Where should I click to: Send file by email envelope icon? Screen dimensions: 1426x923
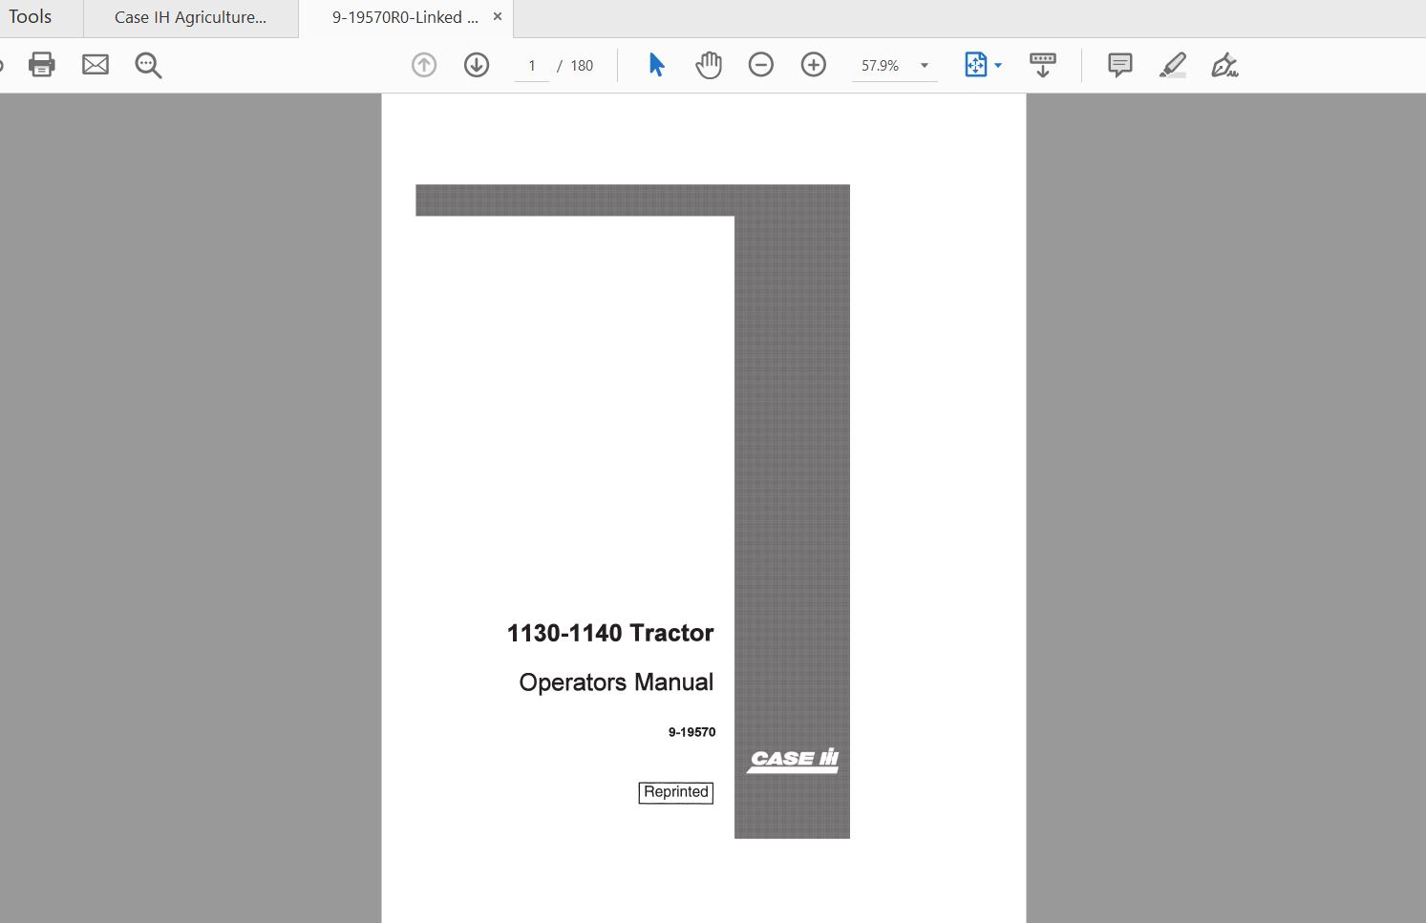click(x=96, y=65)
